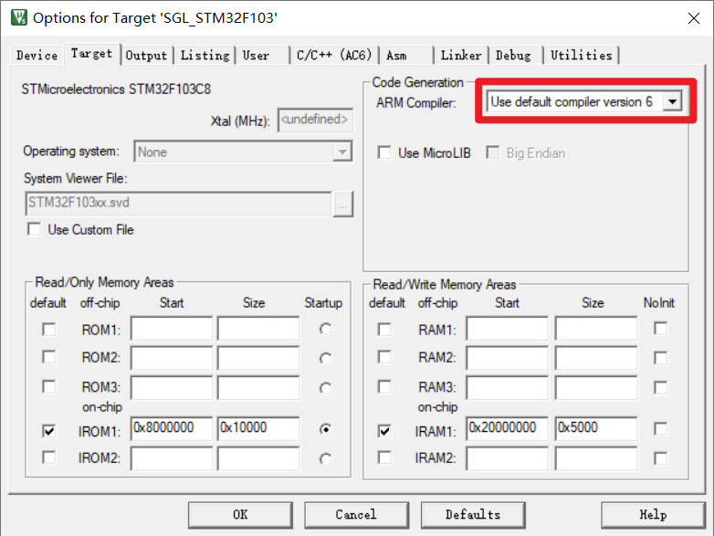Enable NoInit for RAM1
Image resolution: width=714 pixels, height=536 pixels.
660,329
